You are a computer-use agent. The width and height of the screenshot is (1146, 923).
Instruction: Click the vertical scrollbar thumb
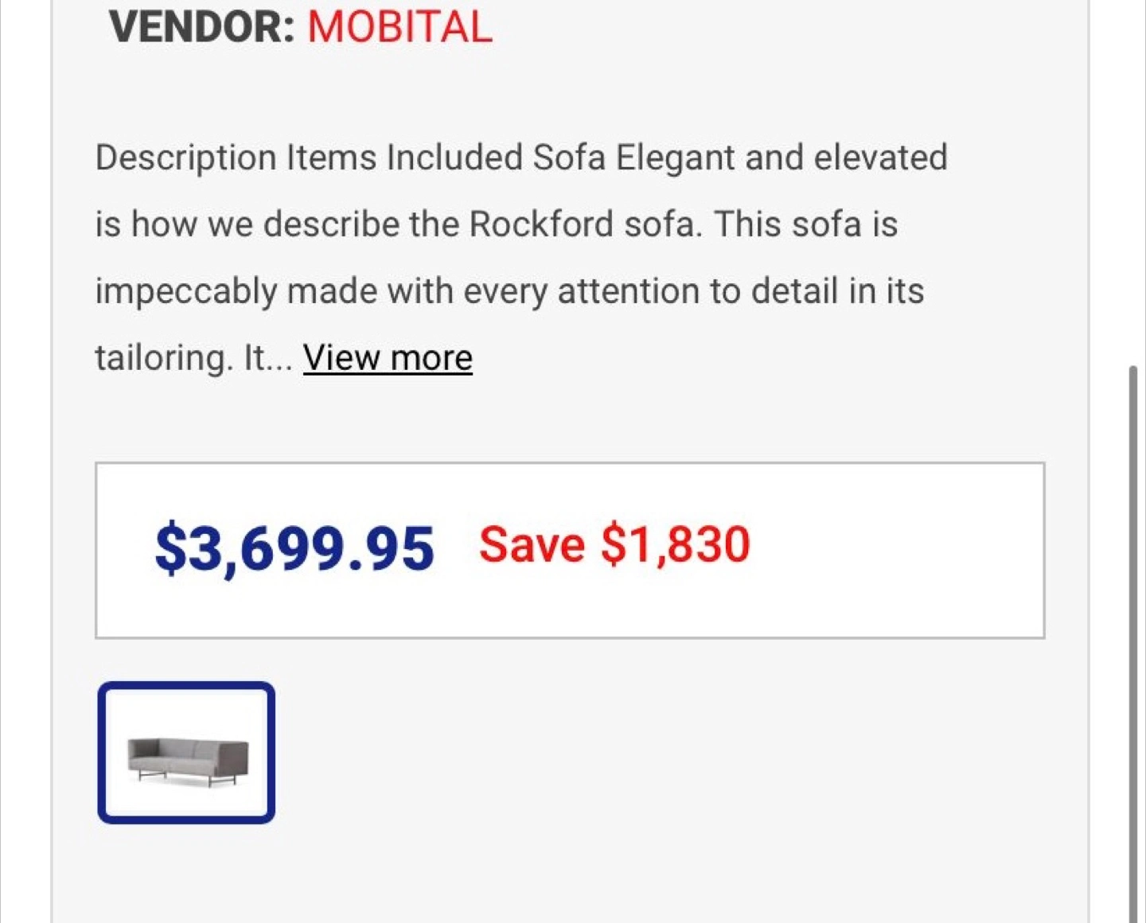[x=1132, y=637]
